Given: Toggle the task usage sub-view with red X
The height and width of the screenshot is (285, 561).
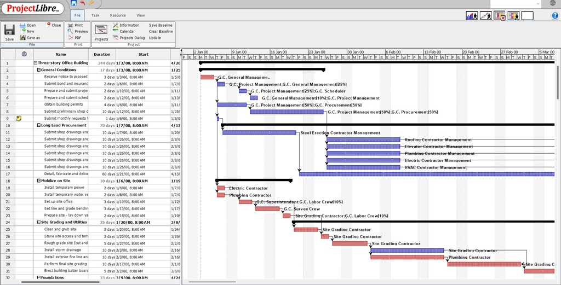Looking at the screenshot, I should click(x=500, y=16).
